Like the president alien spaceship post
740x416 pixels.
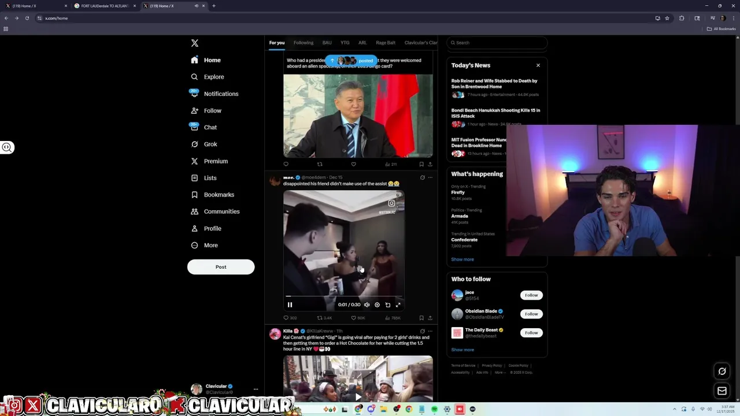click(x=353, y=164)
